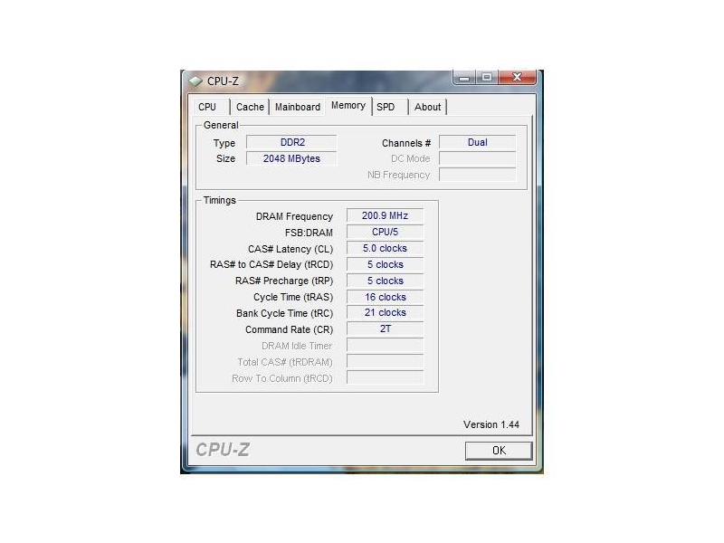Click the Dual channels field
Image resolution: width=724 pixels, height=543 pixels.
pos(478,142)
